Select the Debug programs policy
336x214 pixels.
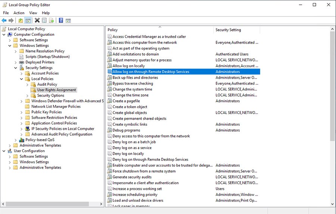pyautogui.click(x=126, y=130)
